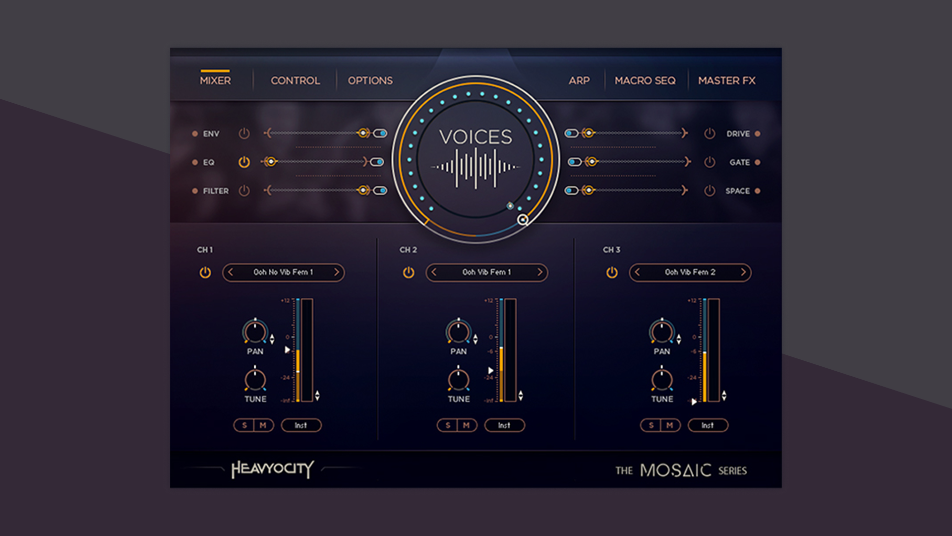Open the MASTER FX page
The height and width of the screenshot is (536, 952).
click(726, 80)
